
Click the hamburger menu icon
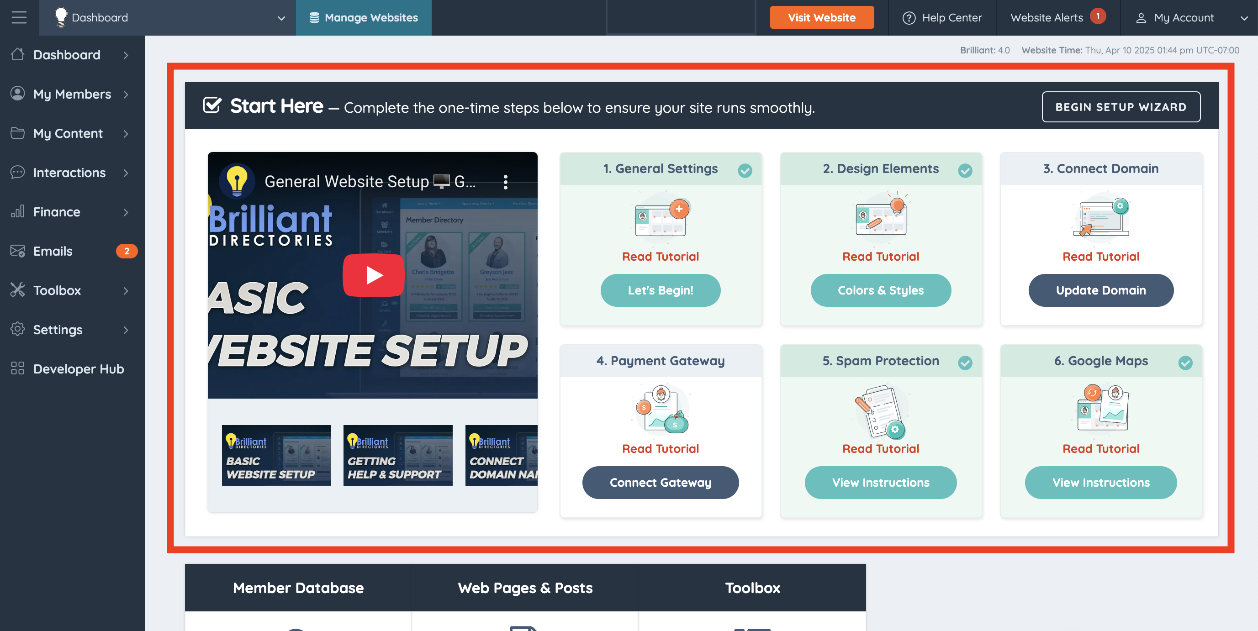tap(19, 17)
